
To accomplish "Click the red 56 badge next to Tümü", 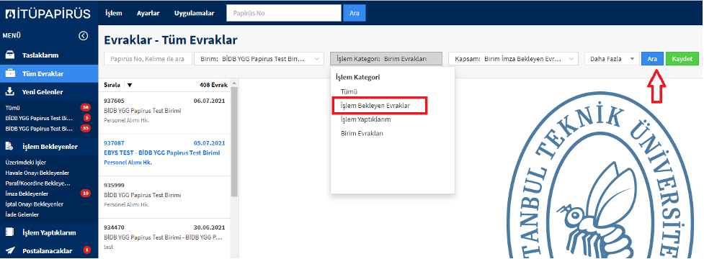I will [86, 107].
